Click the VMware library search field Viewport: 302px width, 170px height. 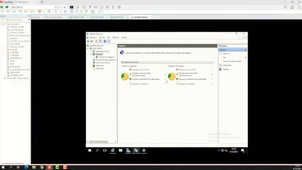click(x=15, y=20)
